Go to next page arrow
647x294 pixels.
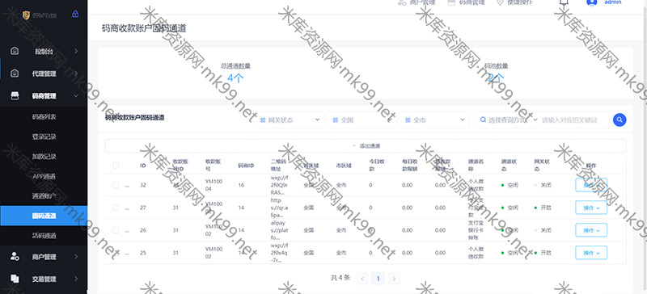tap(394, 279)
